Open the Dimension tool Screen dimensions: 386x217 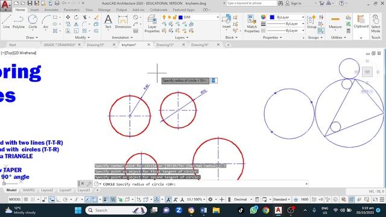pos(122,22)
